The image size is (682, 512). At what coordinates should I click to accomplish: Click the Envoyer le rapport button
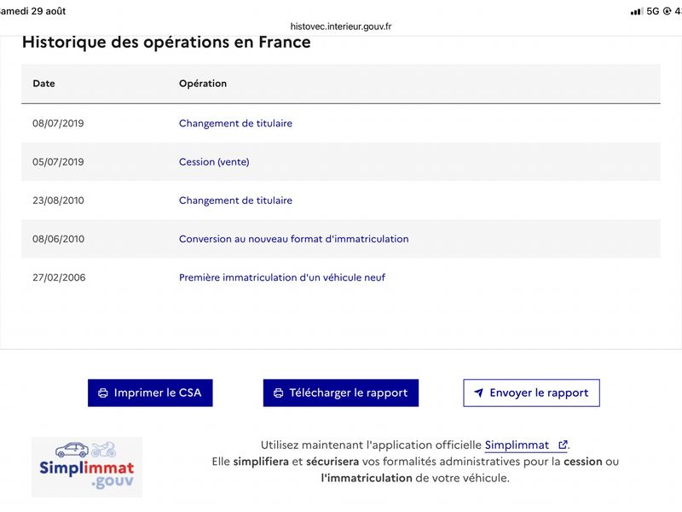click(x=531, y=393)
